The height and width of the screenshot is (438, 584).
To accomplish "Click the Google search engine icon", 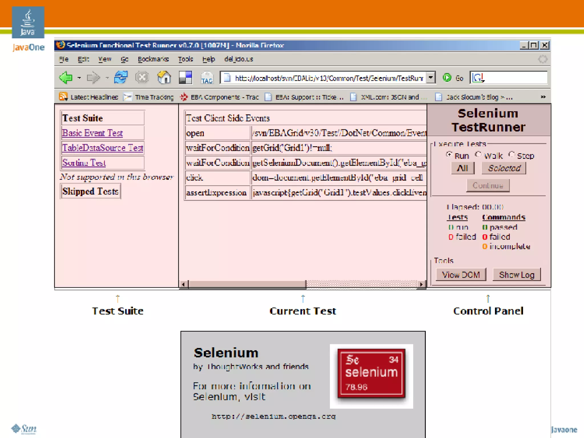I will pyautogui.click(x=478, y=78).
